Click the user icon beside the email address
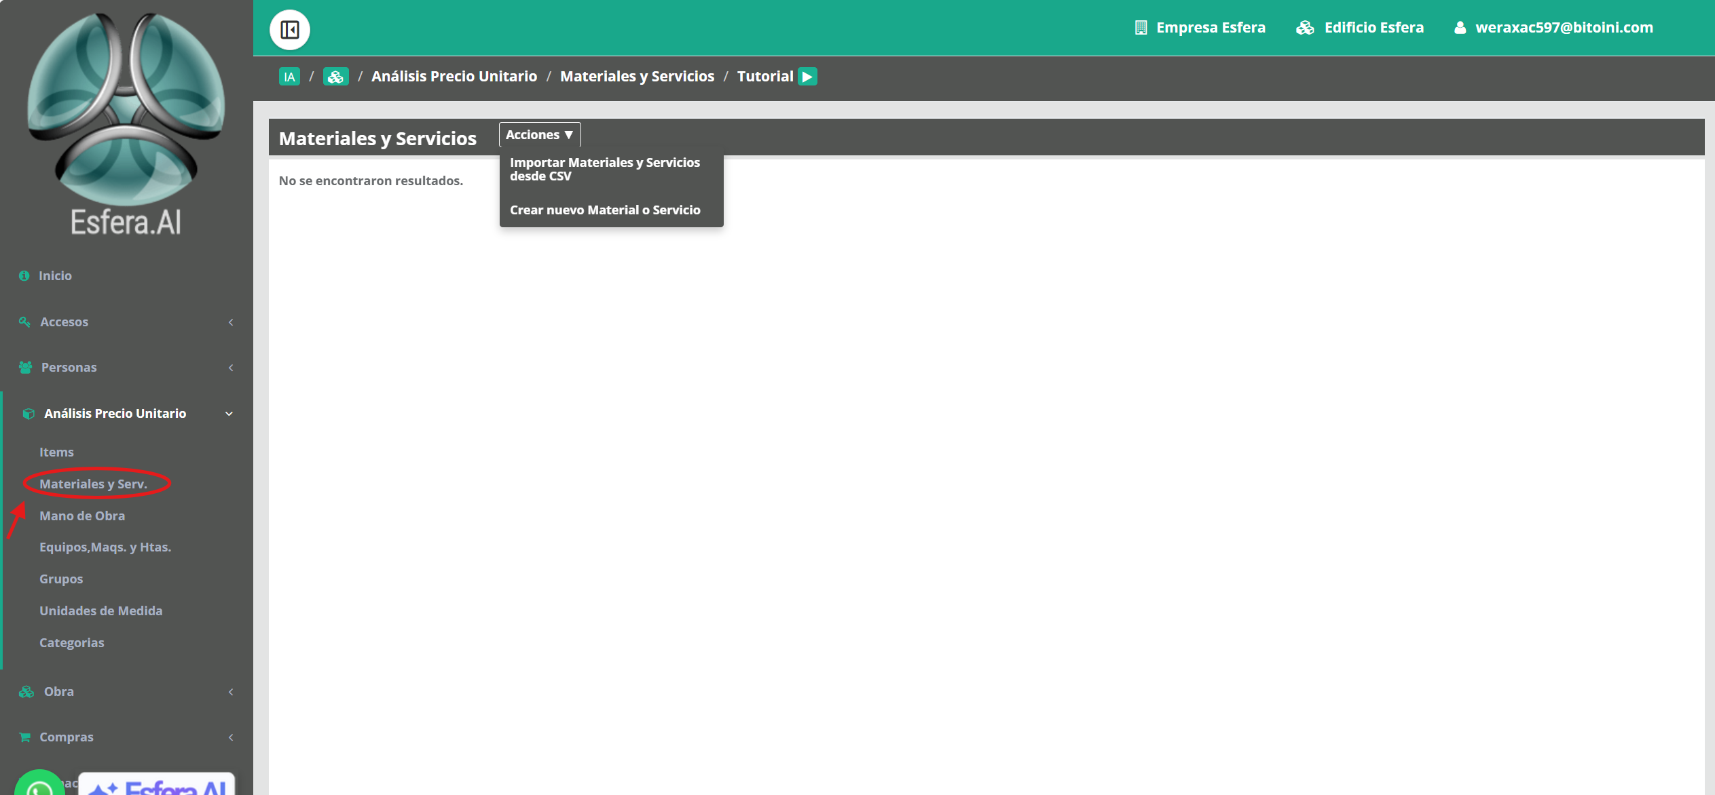 pos(1460,28)
